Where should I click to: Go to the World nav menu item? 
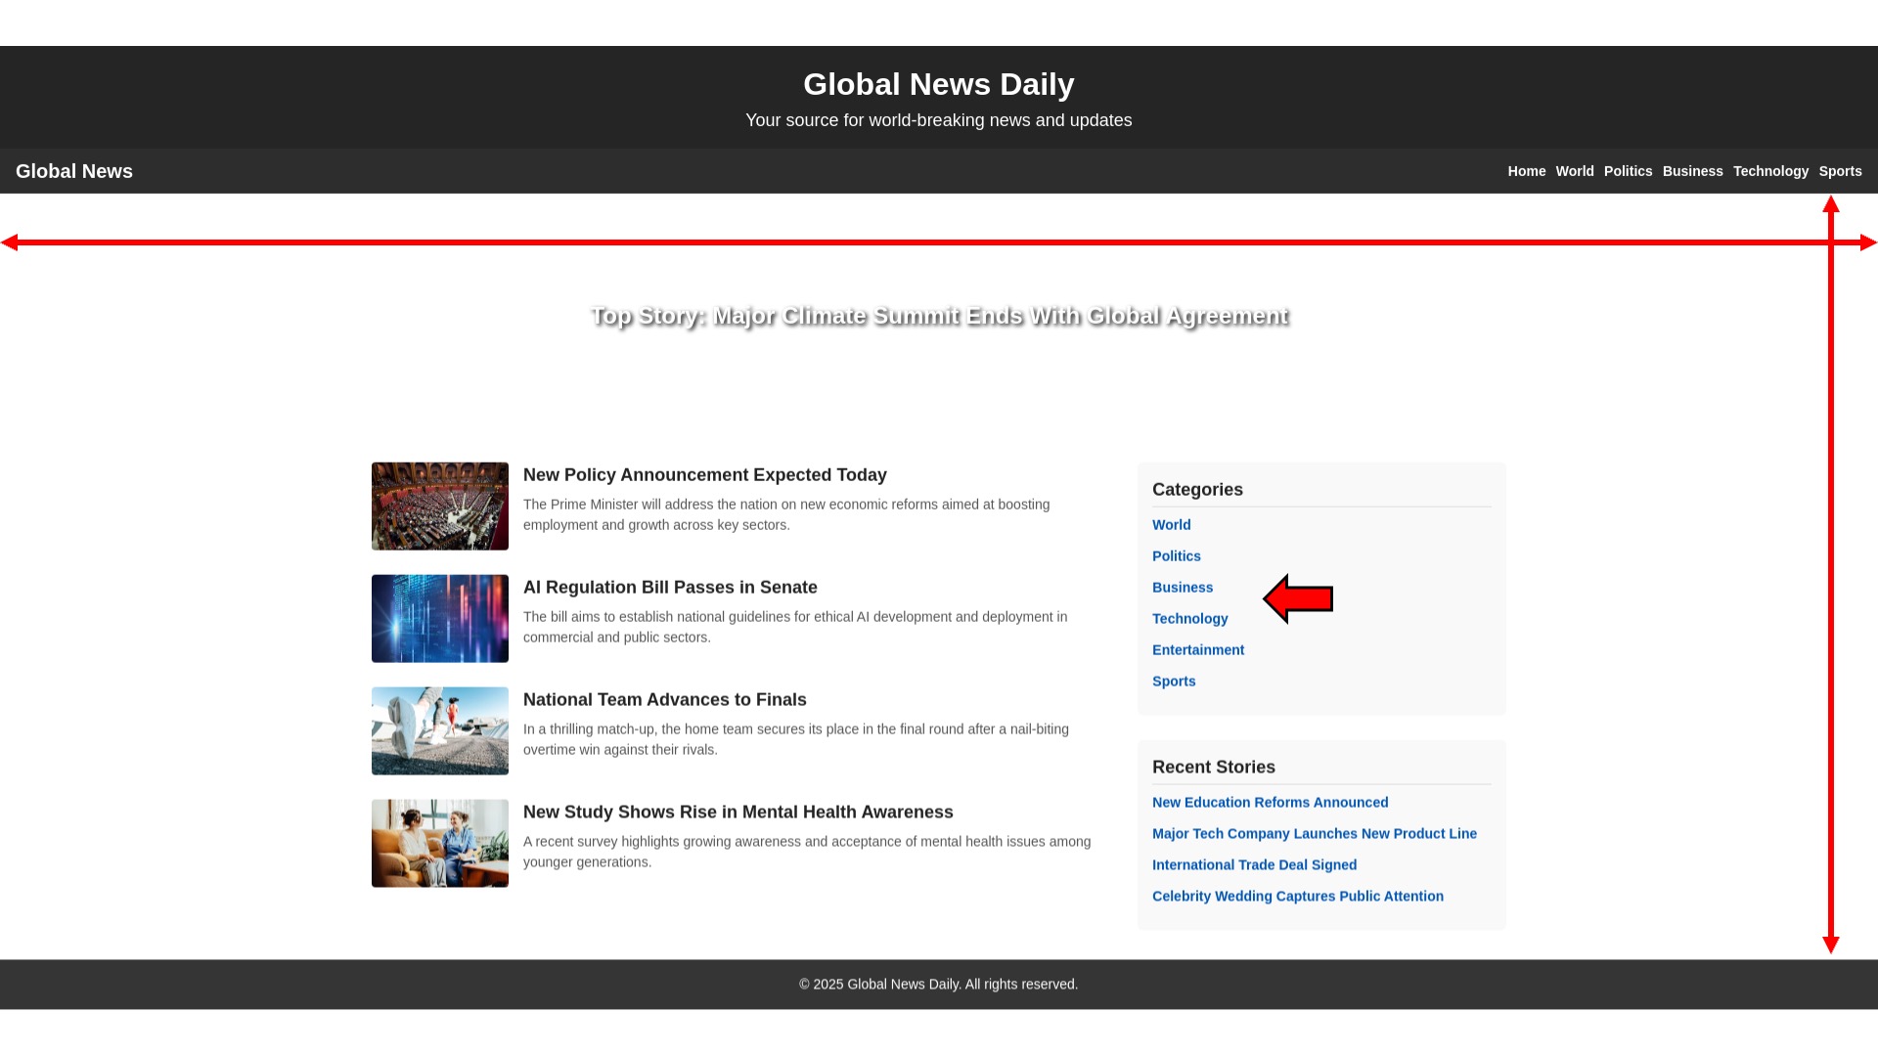coord(1574,171)
